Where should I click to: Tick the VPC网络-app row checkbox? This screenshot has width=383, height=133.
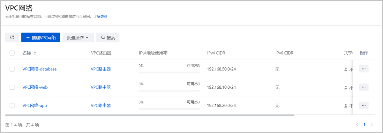click(12, 106)
